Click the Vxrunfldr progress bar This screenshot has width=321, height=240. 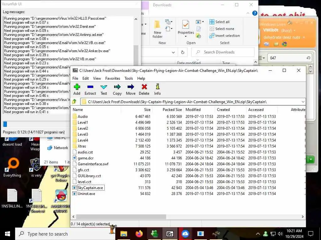pos(36,124)
